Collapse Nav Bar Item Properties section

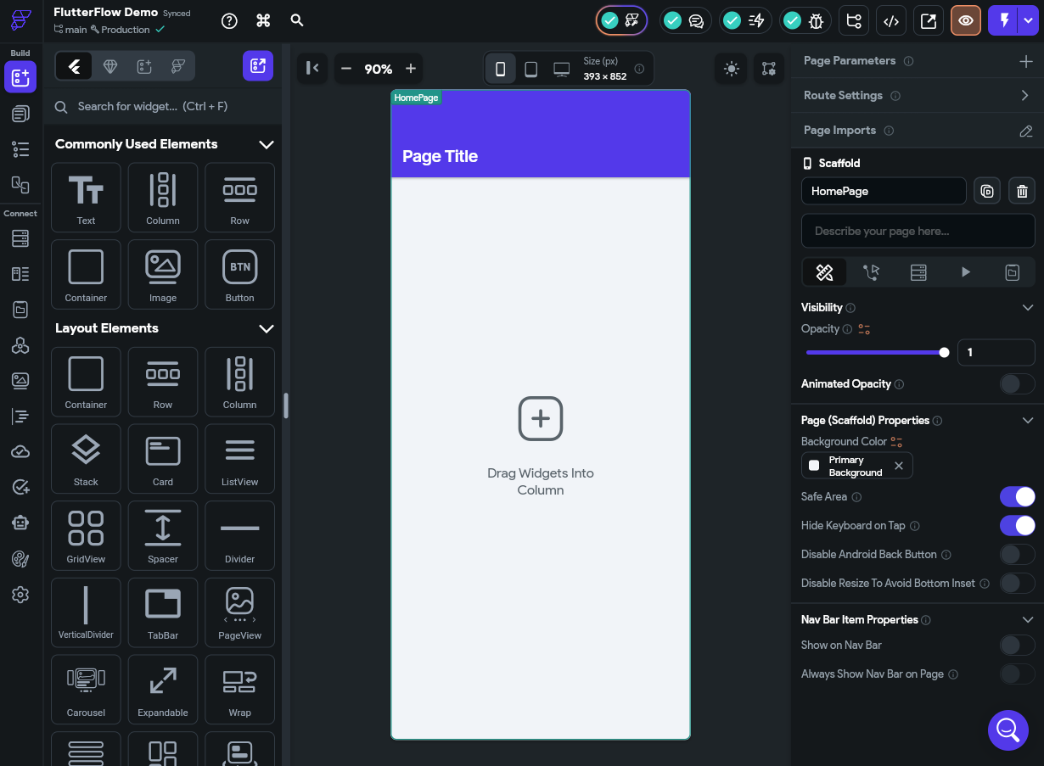point(1028,620)
